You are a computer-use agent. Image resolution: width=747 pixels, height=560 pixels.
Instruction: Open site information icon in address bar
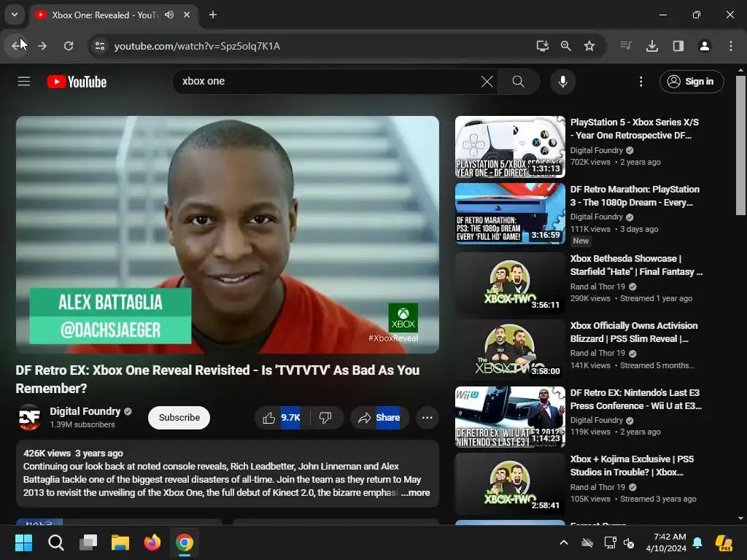[100, 46]
